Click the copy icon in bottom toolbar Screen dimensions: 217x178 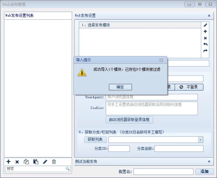[x=26, y=162]
